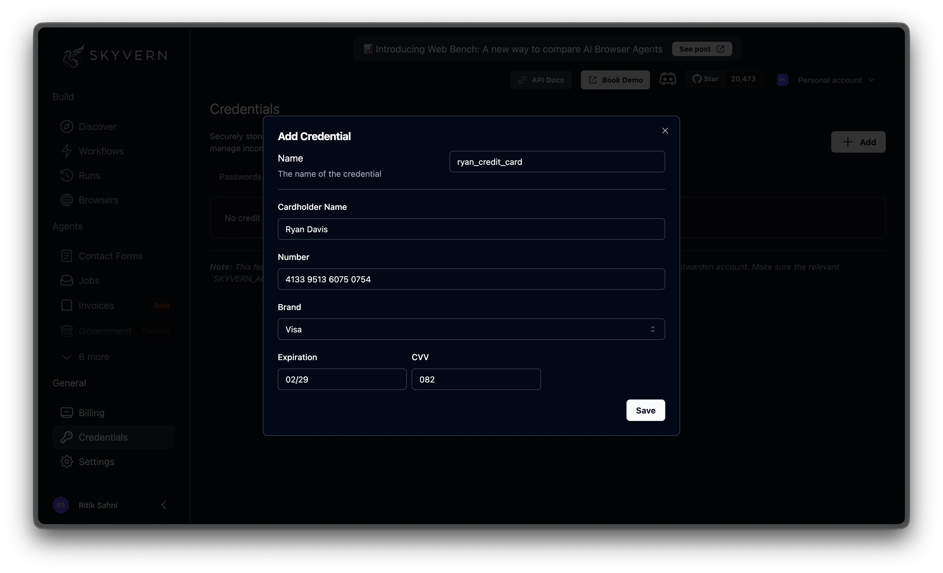
Task: Click the Runs history icon
Action: [x=67, y=175]
